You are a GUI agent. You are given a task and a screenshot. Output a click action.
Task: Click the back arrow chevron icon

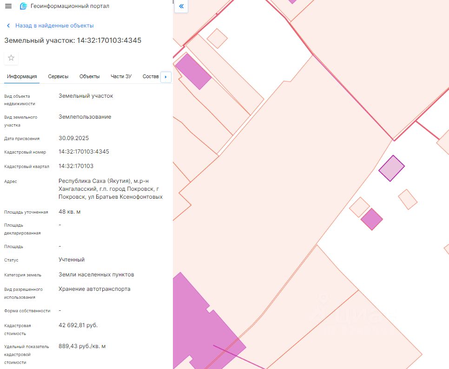pos(8,26)
